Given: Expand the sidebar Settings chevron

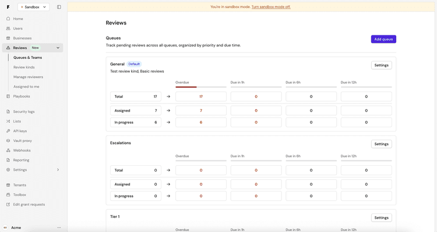Looking at the screenshot, I should tap(58, 170).
